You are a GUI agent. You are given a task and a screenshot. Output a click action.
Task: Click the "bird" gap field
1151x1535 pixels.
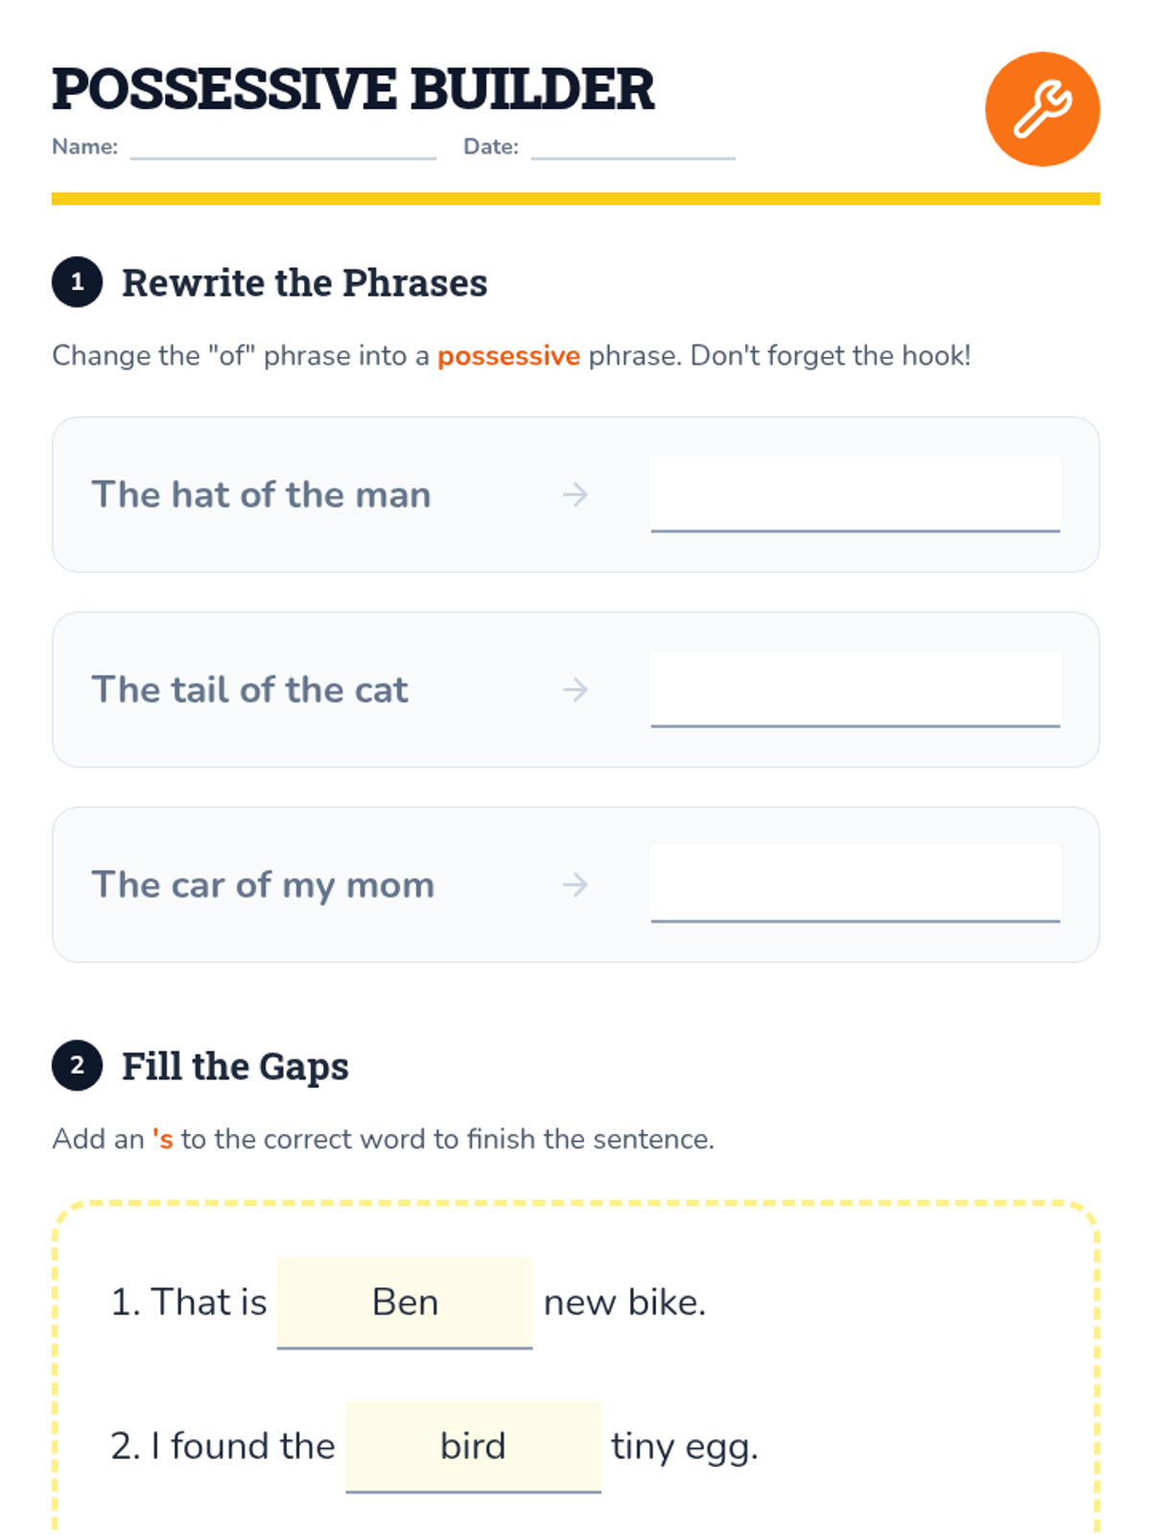473,1446
